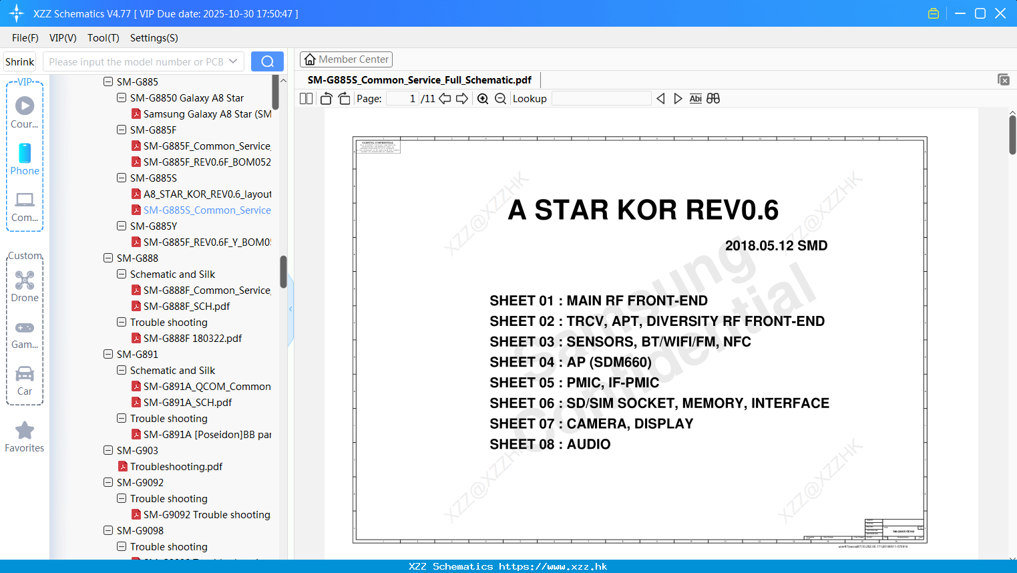Collapse the SM-G891 tree node
The image size is (1017, 573).
(108, 354)
